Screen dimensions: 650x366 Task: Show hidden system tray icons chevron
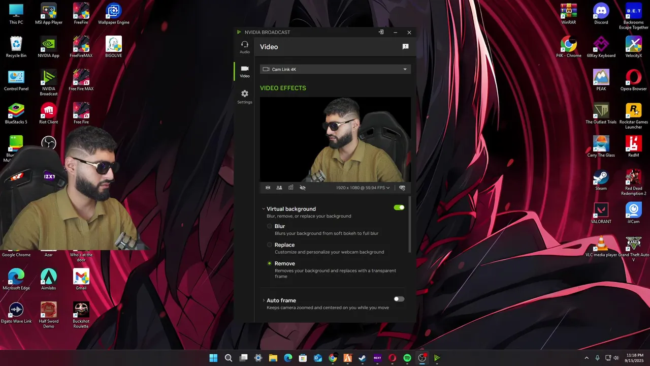(587, 358)
